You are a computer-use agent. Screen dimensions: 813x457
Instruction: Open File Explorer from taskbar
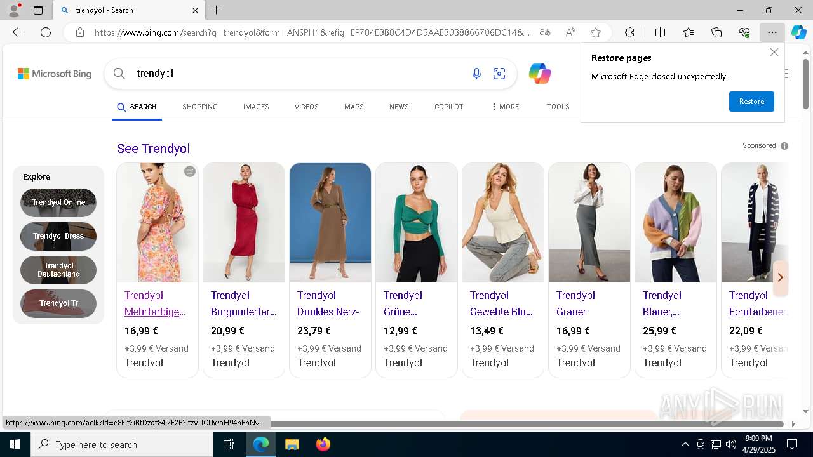pos(292,444)
